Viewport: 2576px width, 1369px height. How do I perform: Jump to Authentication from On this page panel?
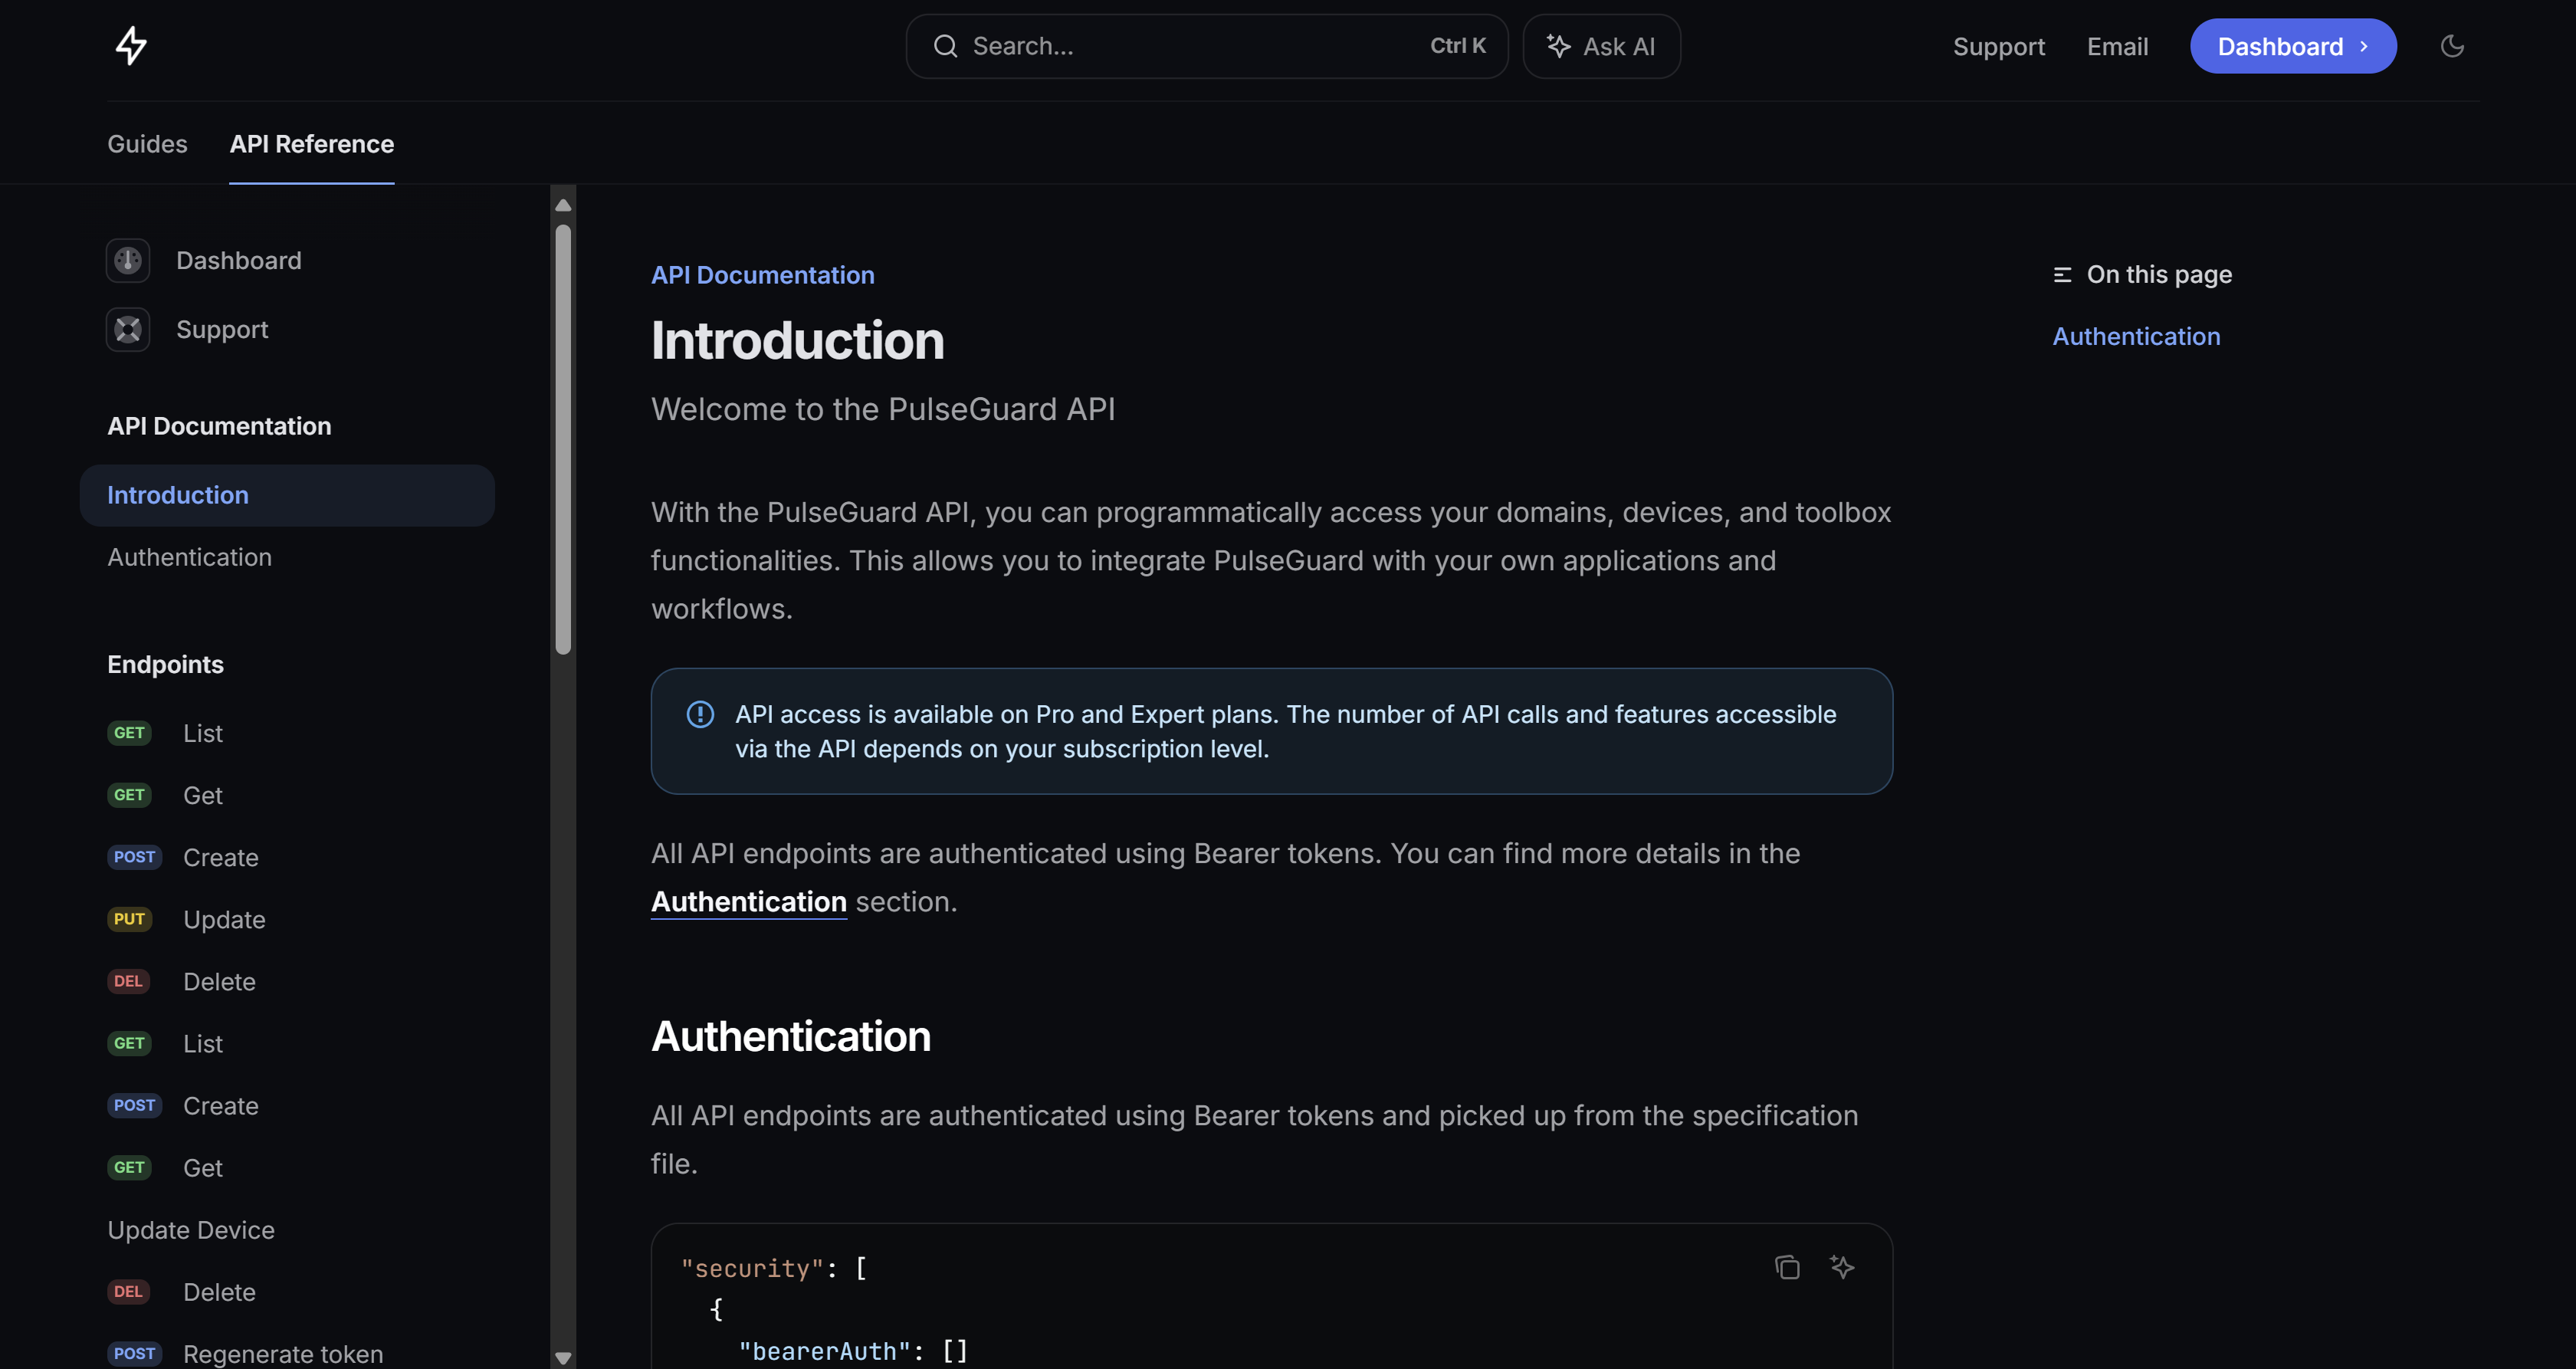click(x=2136, y=336)
